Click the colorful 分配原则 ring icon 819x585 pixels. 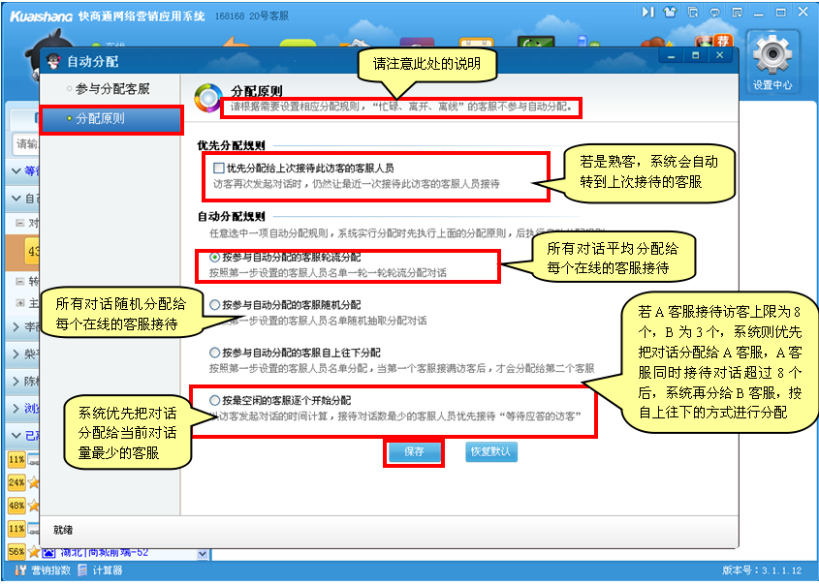click(208, 97)
